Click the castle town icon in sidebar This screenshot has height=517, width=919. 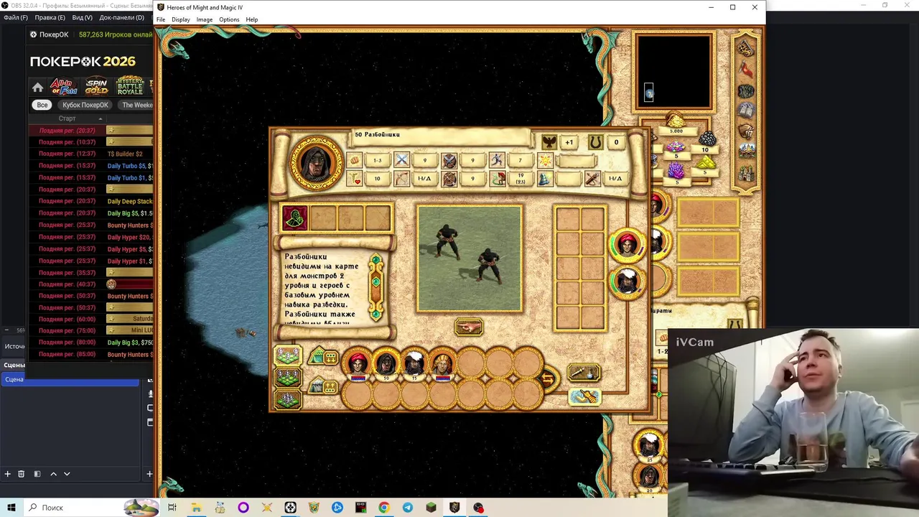pos(746,152)
